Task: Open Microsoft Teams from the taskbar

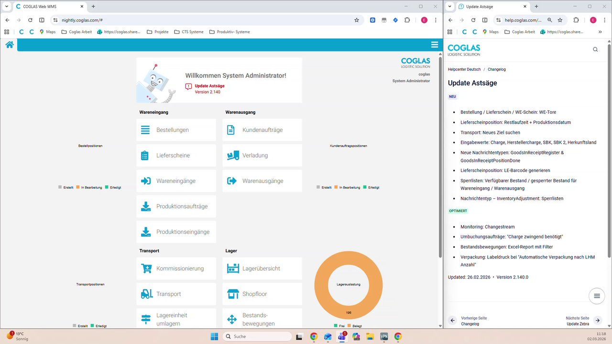Action: pyautogui.click(x=342, y=336)
